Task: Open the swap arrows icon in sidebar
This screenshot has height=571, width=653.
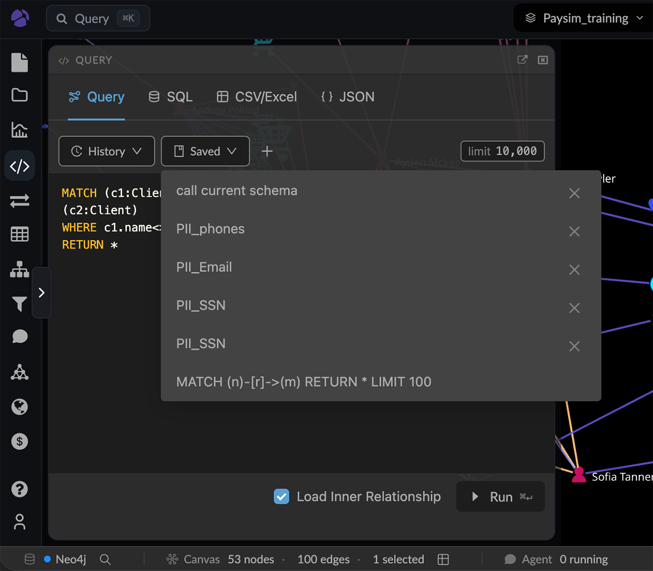Action: [x=20, y=201]
